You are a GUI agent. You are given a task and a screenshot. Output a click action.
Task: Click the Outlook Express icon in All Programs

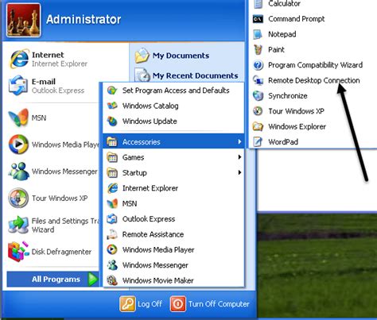click(x=112, y=219)
